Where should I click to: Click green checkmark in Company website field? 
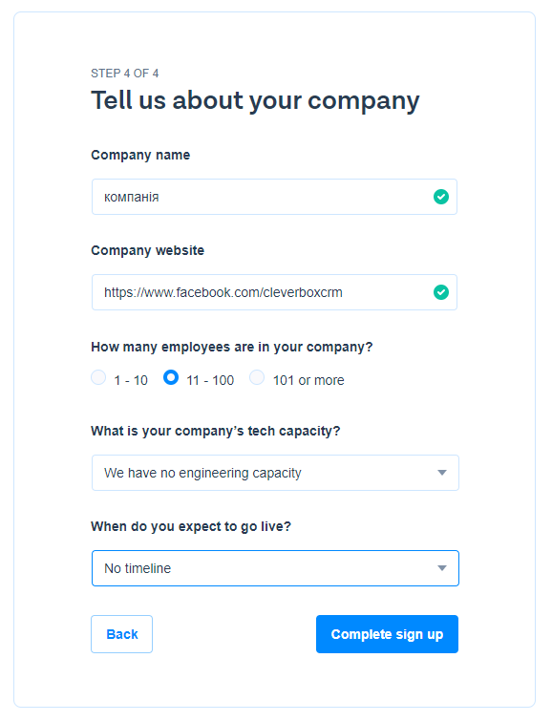pyautogui.click(x=440, y=292)
